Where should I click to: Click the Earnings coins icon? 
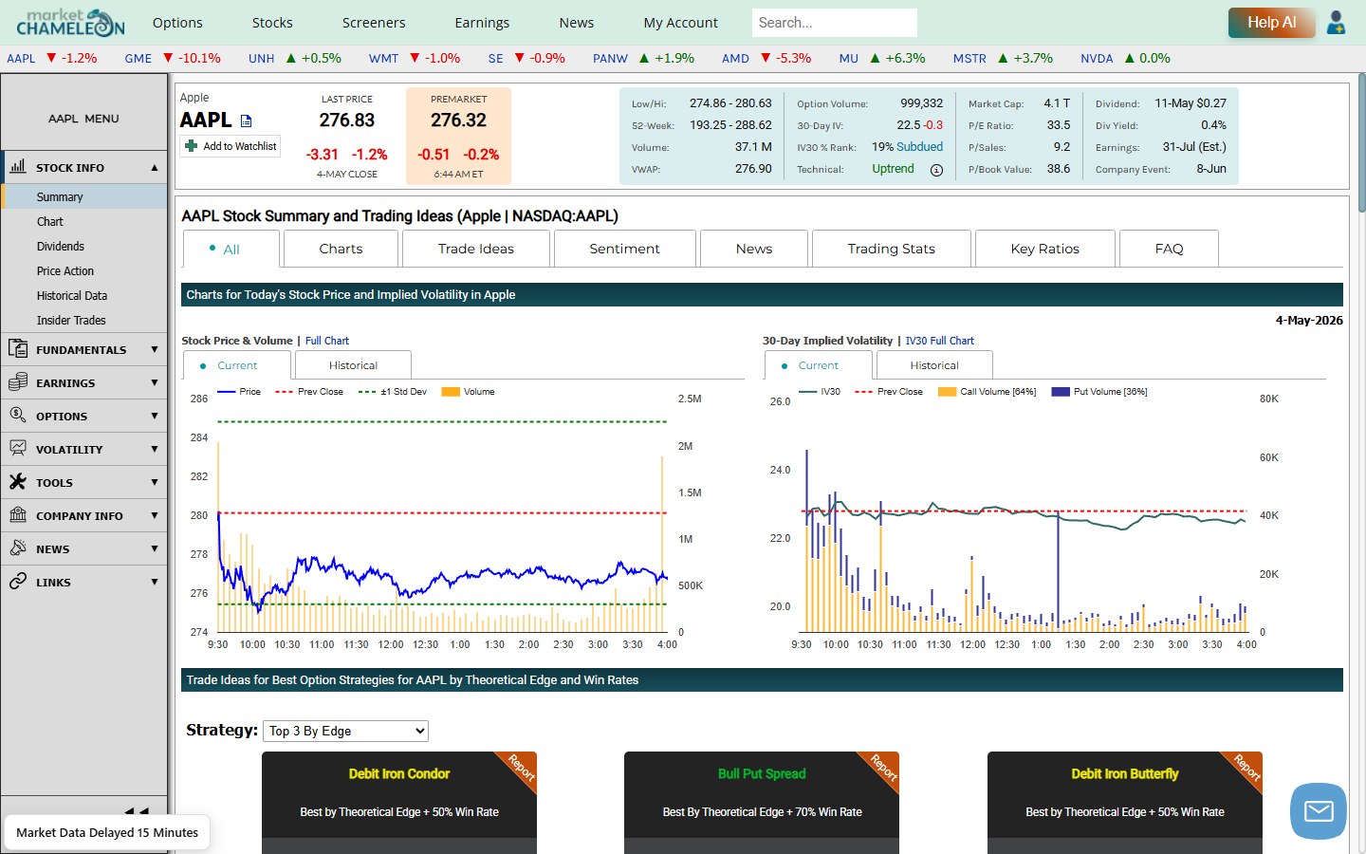(x=18, y=381)
